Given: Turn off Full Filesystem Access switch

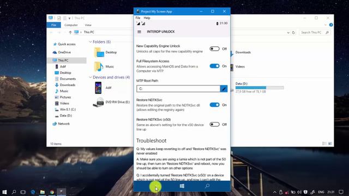Looking at the screenshot, I should (214, 66).
